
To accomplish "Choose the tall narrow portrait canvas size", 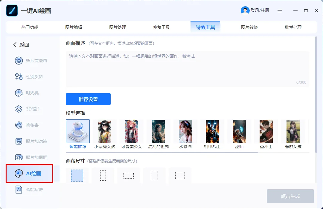I will (103, 176).
